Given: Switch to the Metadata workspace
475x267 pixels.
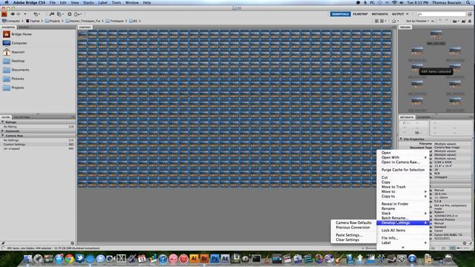Looking at the screenshot, I should pos(379,14).
